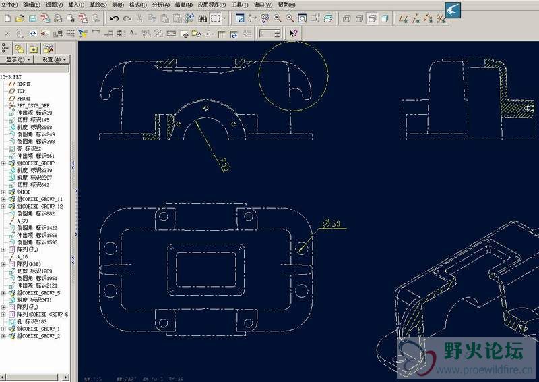Expand the 阵列(BBB) tree node
This screenshot has height=382, width=539.
coord(3,264)
